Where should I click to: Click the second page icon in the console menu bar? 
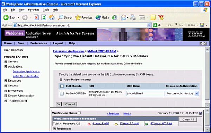coord(205,43)
